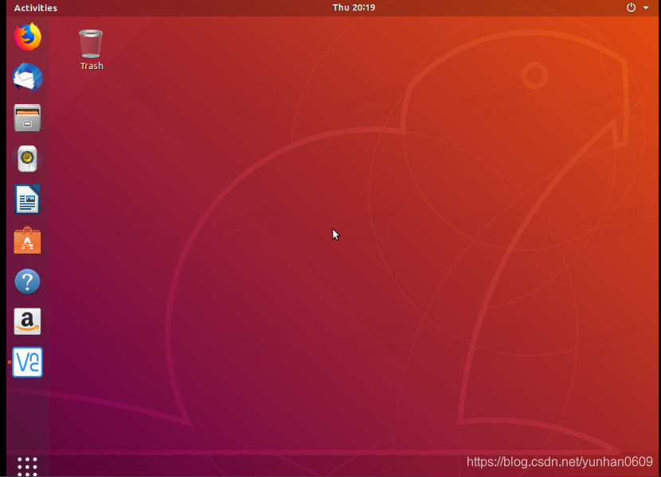Expand the system menu dropdown arrow
Viewport: 661px width, 477px height.
646,8
